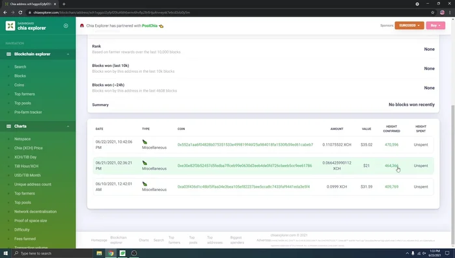Image resolution: width=455 pixels, height=258 pixels.
Task: Click the system tray microphone icon
Action: [x=413, y=253]
